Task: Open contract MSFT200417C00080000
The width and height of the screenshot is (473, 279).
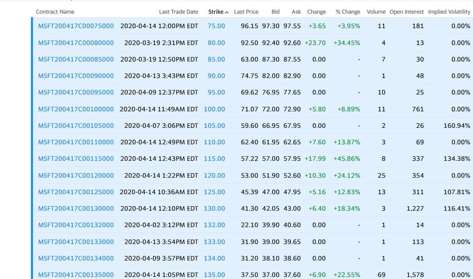Action: (x=76, y=43)
